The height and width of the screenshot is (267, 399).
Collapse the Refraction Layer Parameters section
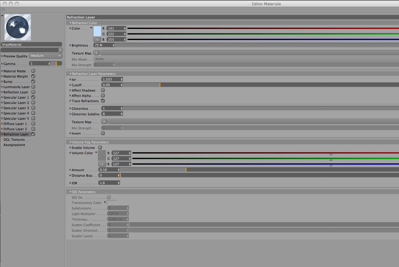[70, 74]
